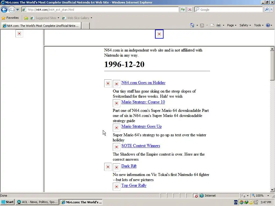Click broken image beside SOTE Contest Winners
275x206 pixels.
point(117,147)
